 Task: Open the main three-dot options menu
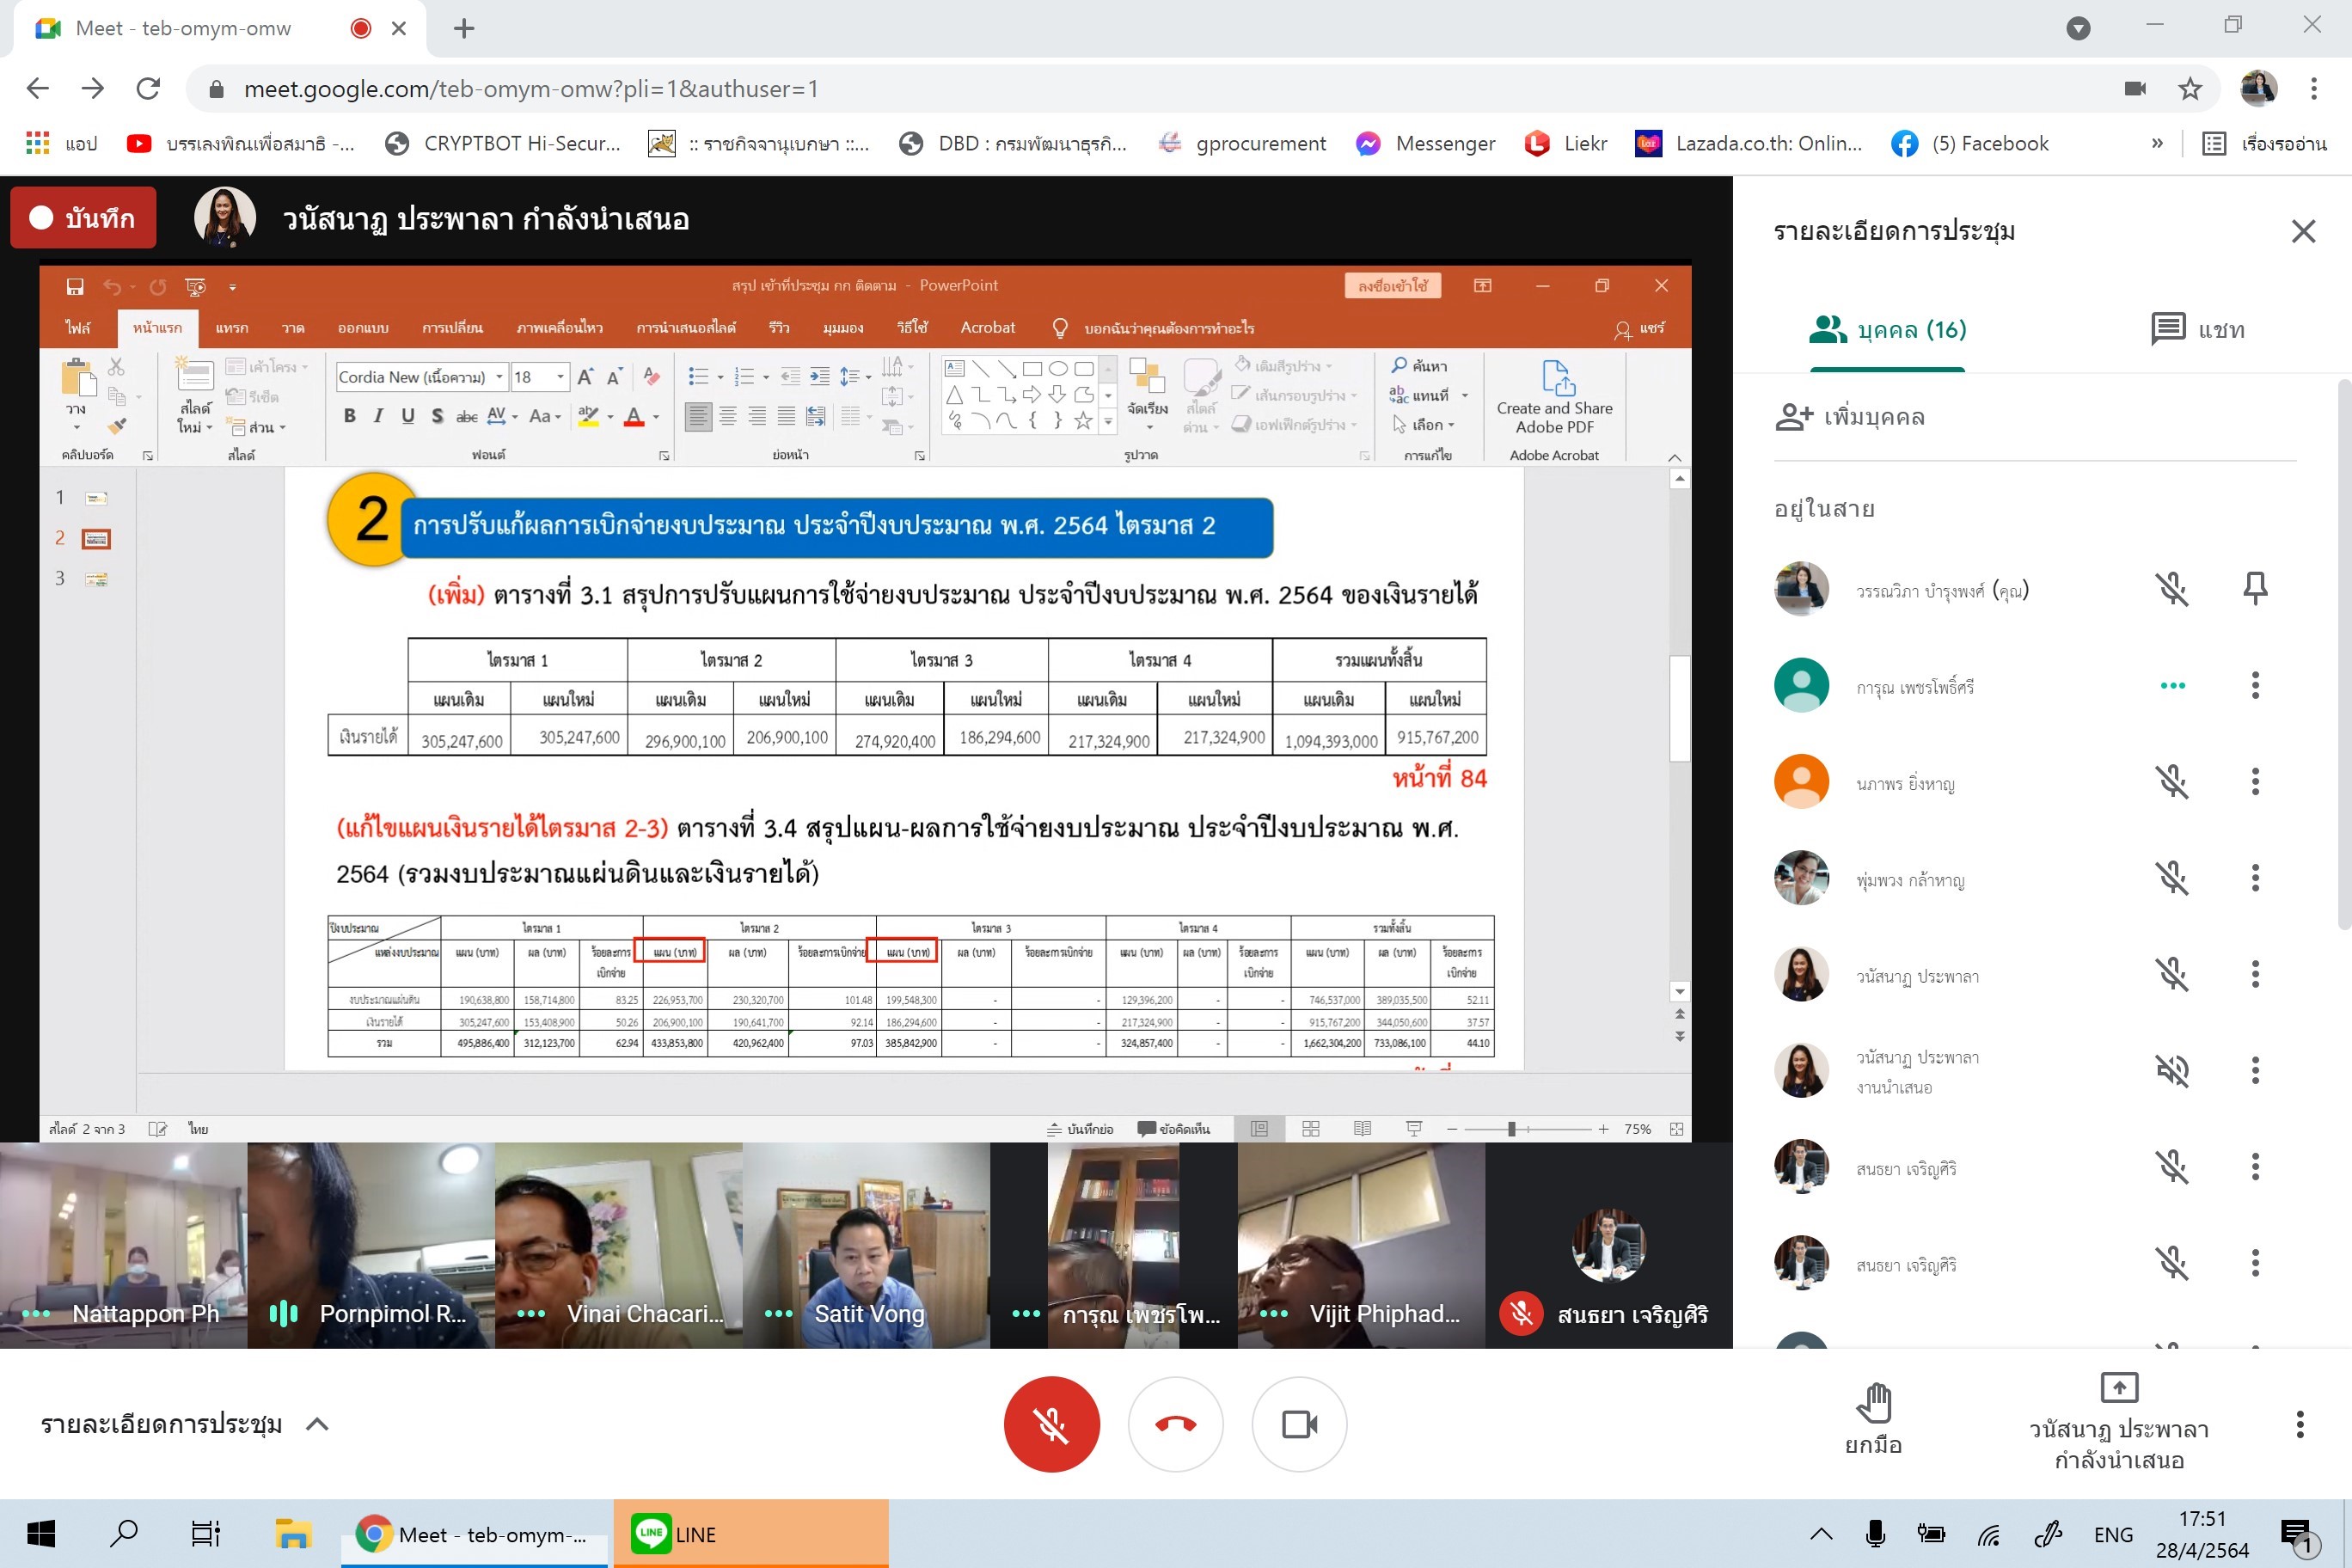pyautogui.click(x=2299, y=1424)
